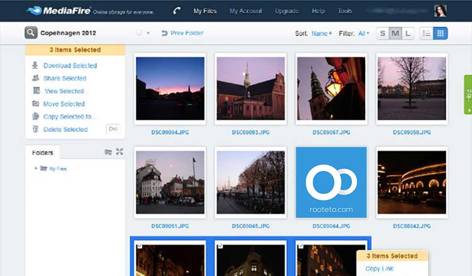The height and width of the screenshot is (276, 472).
Task: Switch to grid view icon
Action: coord(440,33)
